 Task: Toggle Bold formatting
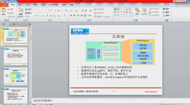37,16
